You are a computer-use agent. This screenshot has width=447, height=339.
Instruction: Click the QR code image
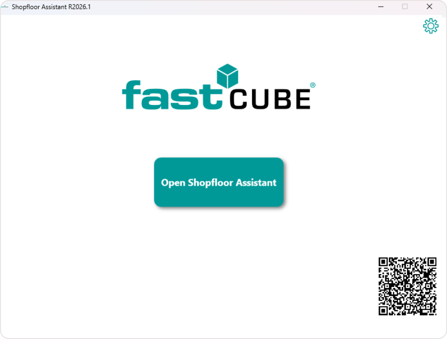(x=407, y=287)
